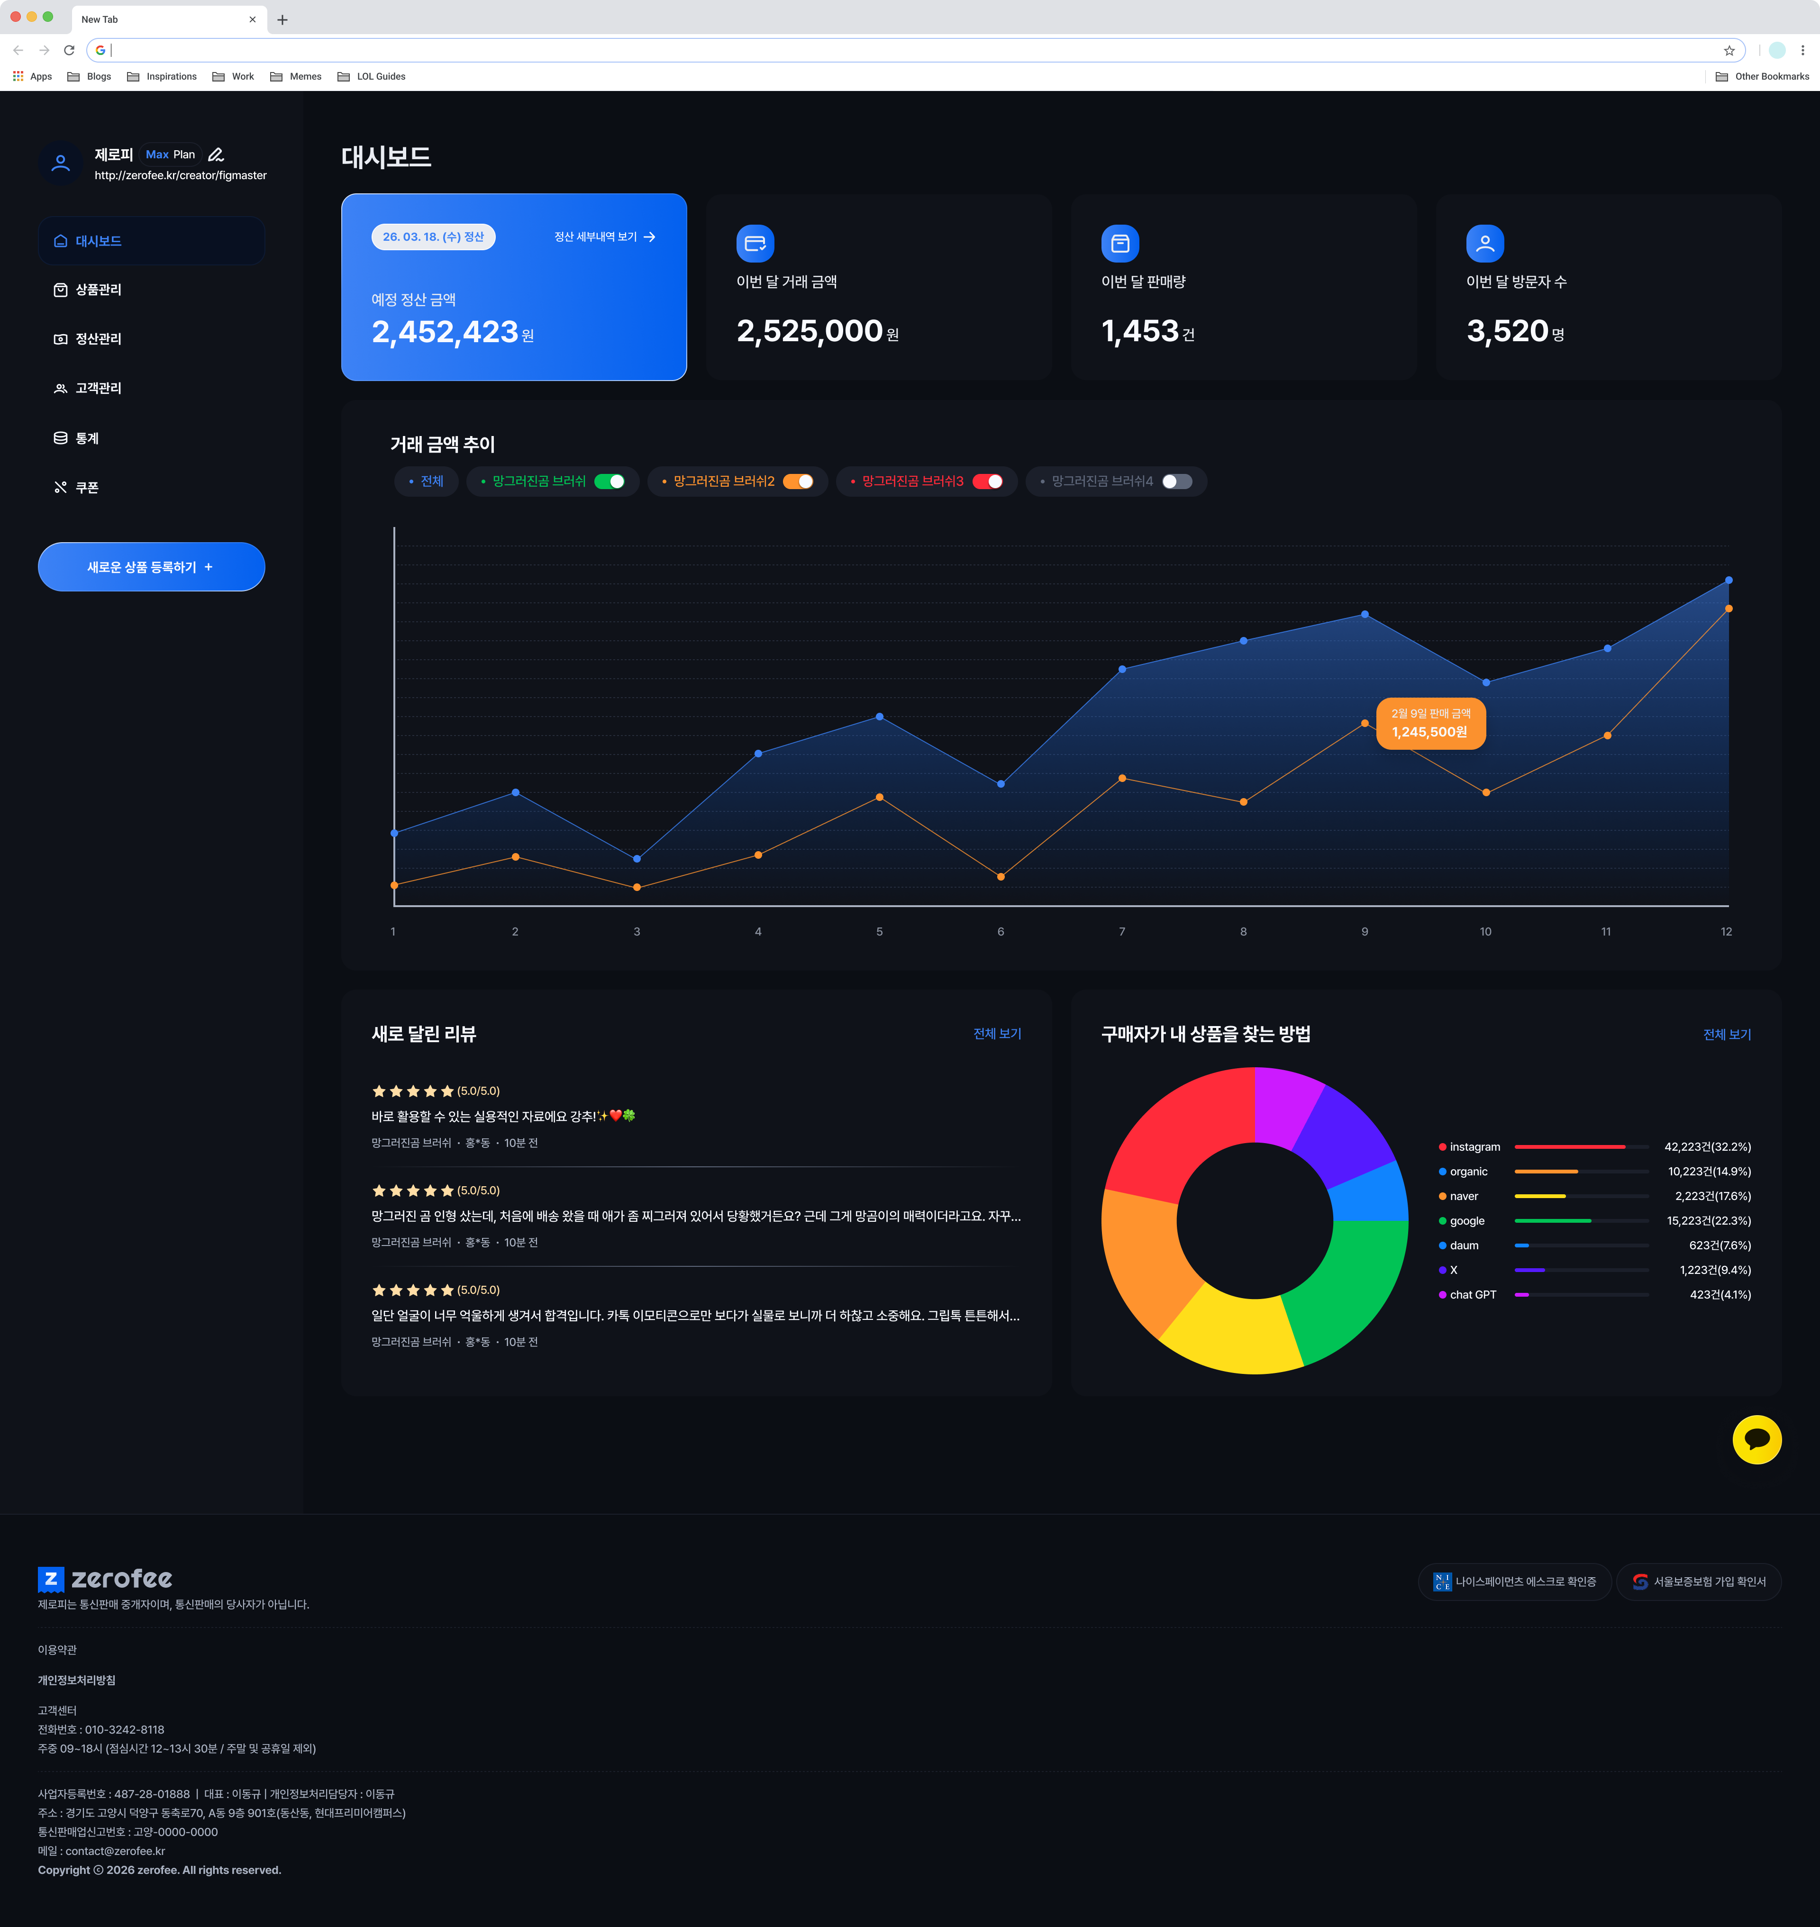The height and width of the screenshot is (1927, 1820).
Task: Click the profile avatar icon next to 제로피
Action: tap(61, 164)
